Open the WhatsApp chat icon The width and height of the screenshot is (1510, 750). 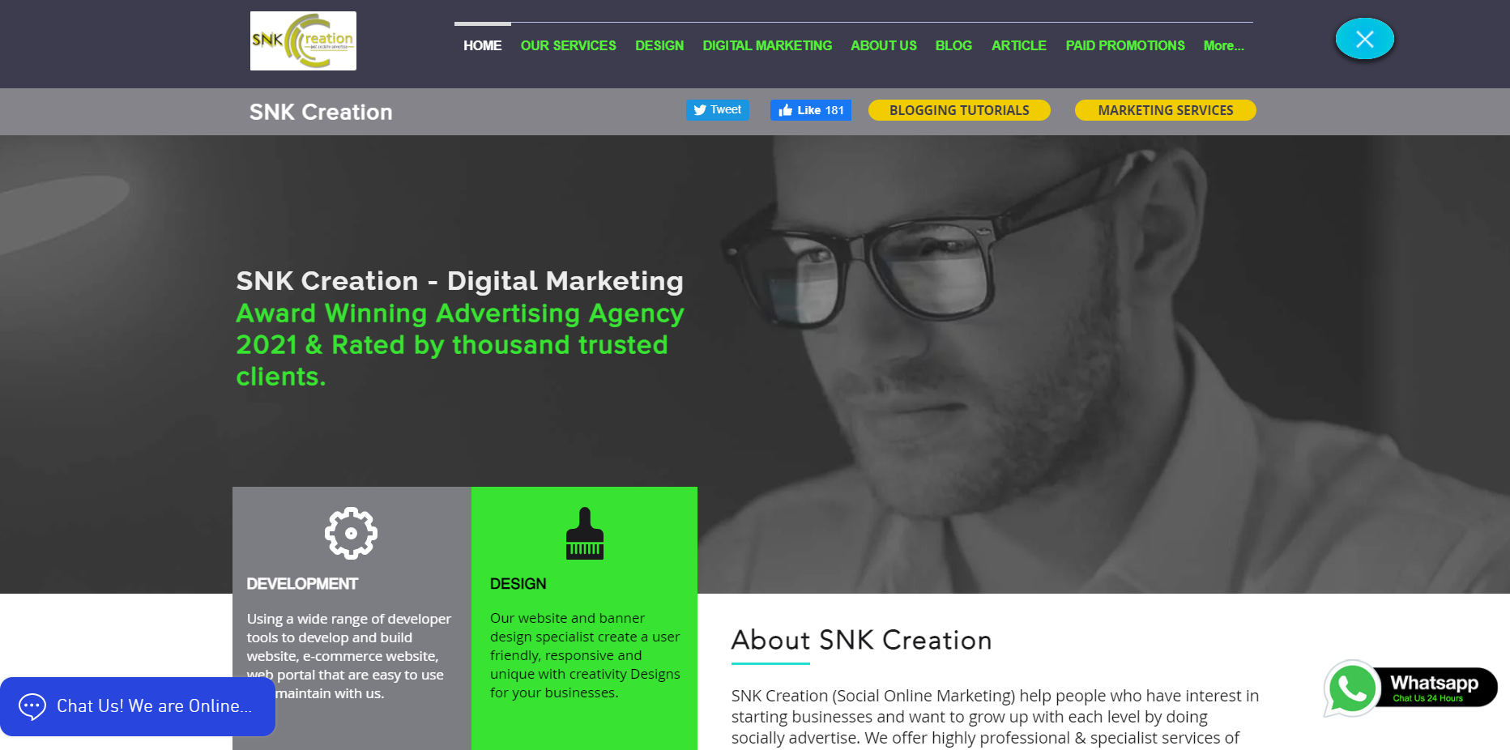click(1351, 688)
